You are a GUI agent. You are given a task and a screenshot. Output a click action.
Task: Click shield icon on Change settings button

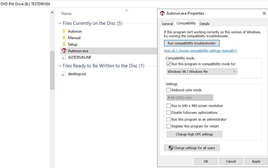coord(171,148)
